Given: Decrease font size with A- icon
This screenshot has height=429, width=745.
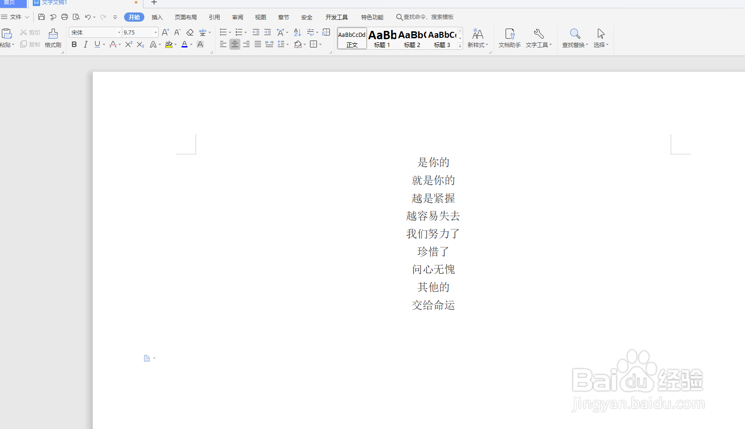Looking at the screenshot, I should pos(177,32).
